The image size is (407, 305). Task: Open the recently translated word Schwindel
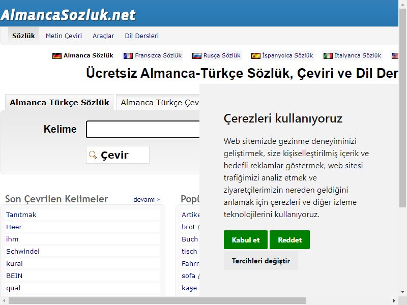(23, 251)
